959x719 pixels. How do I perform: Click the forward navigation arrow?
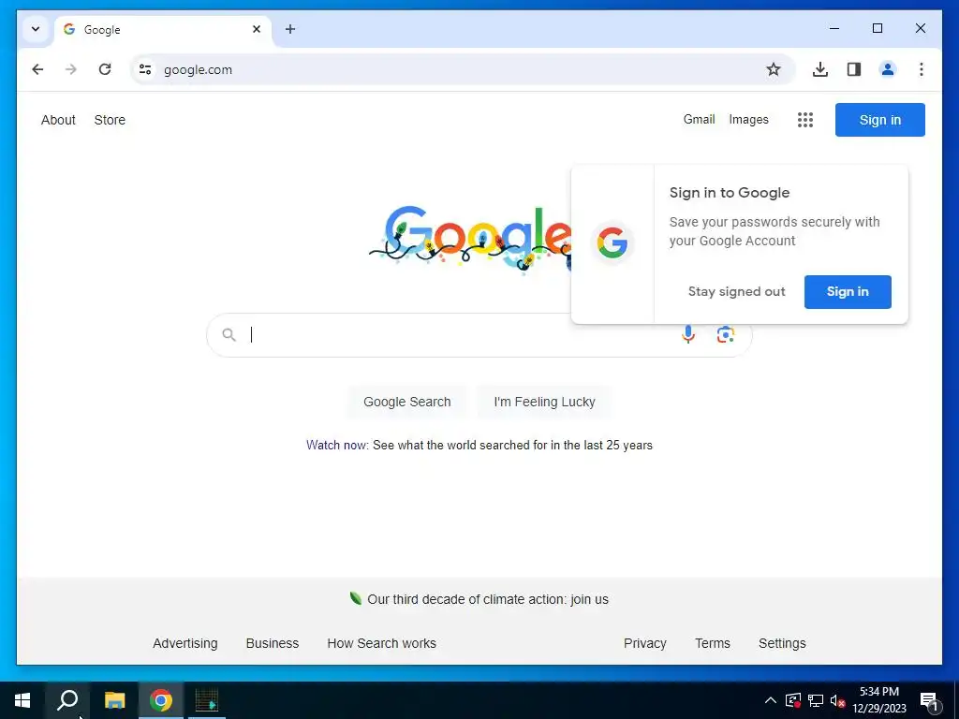[71, 69]
